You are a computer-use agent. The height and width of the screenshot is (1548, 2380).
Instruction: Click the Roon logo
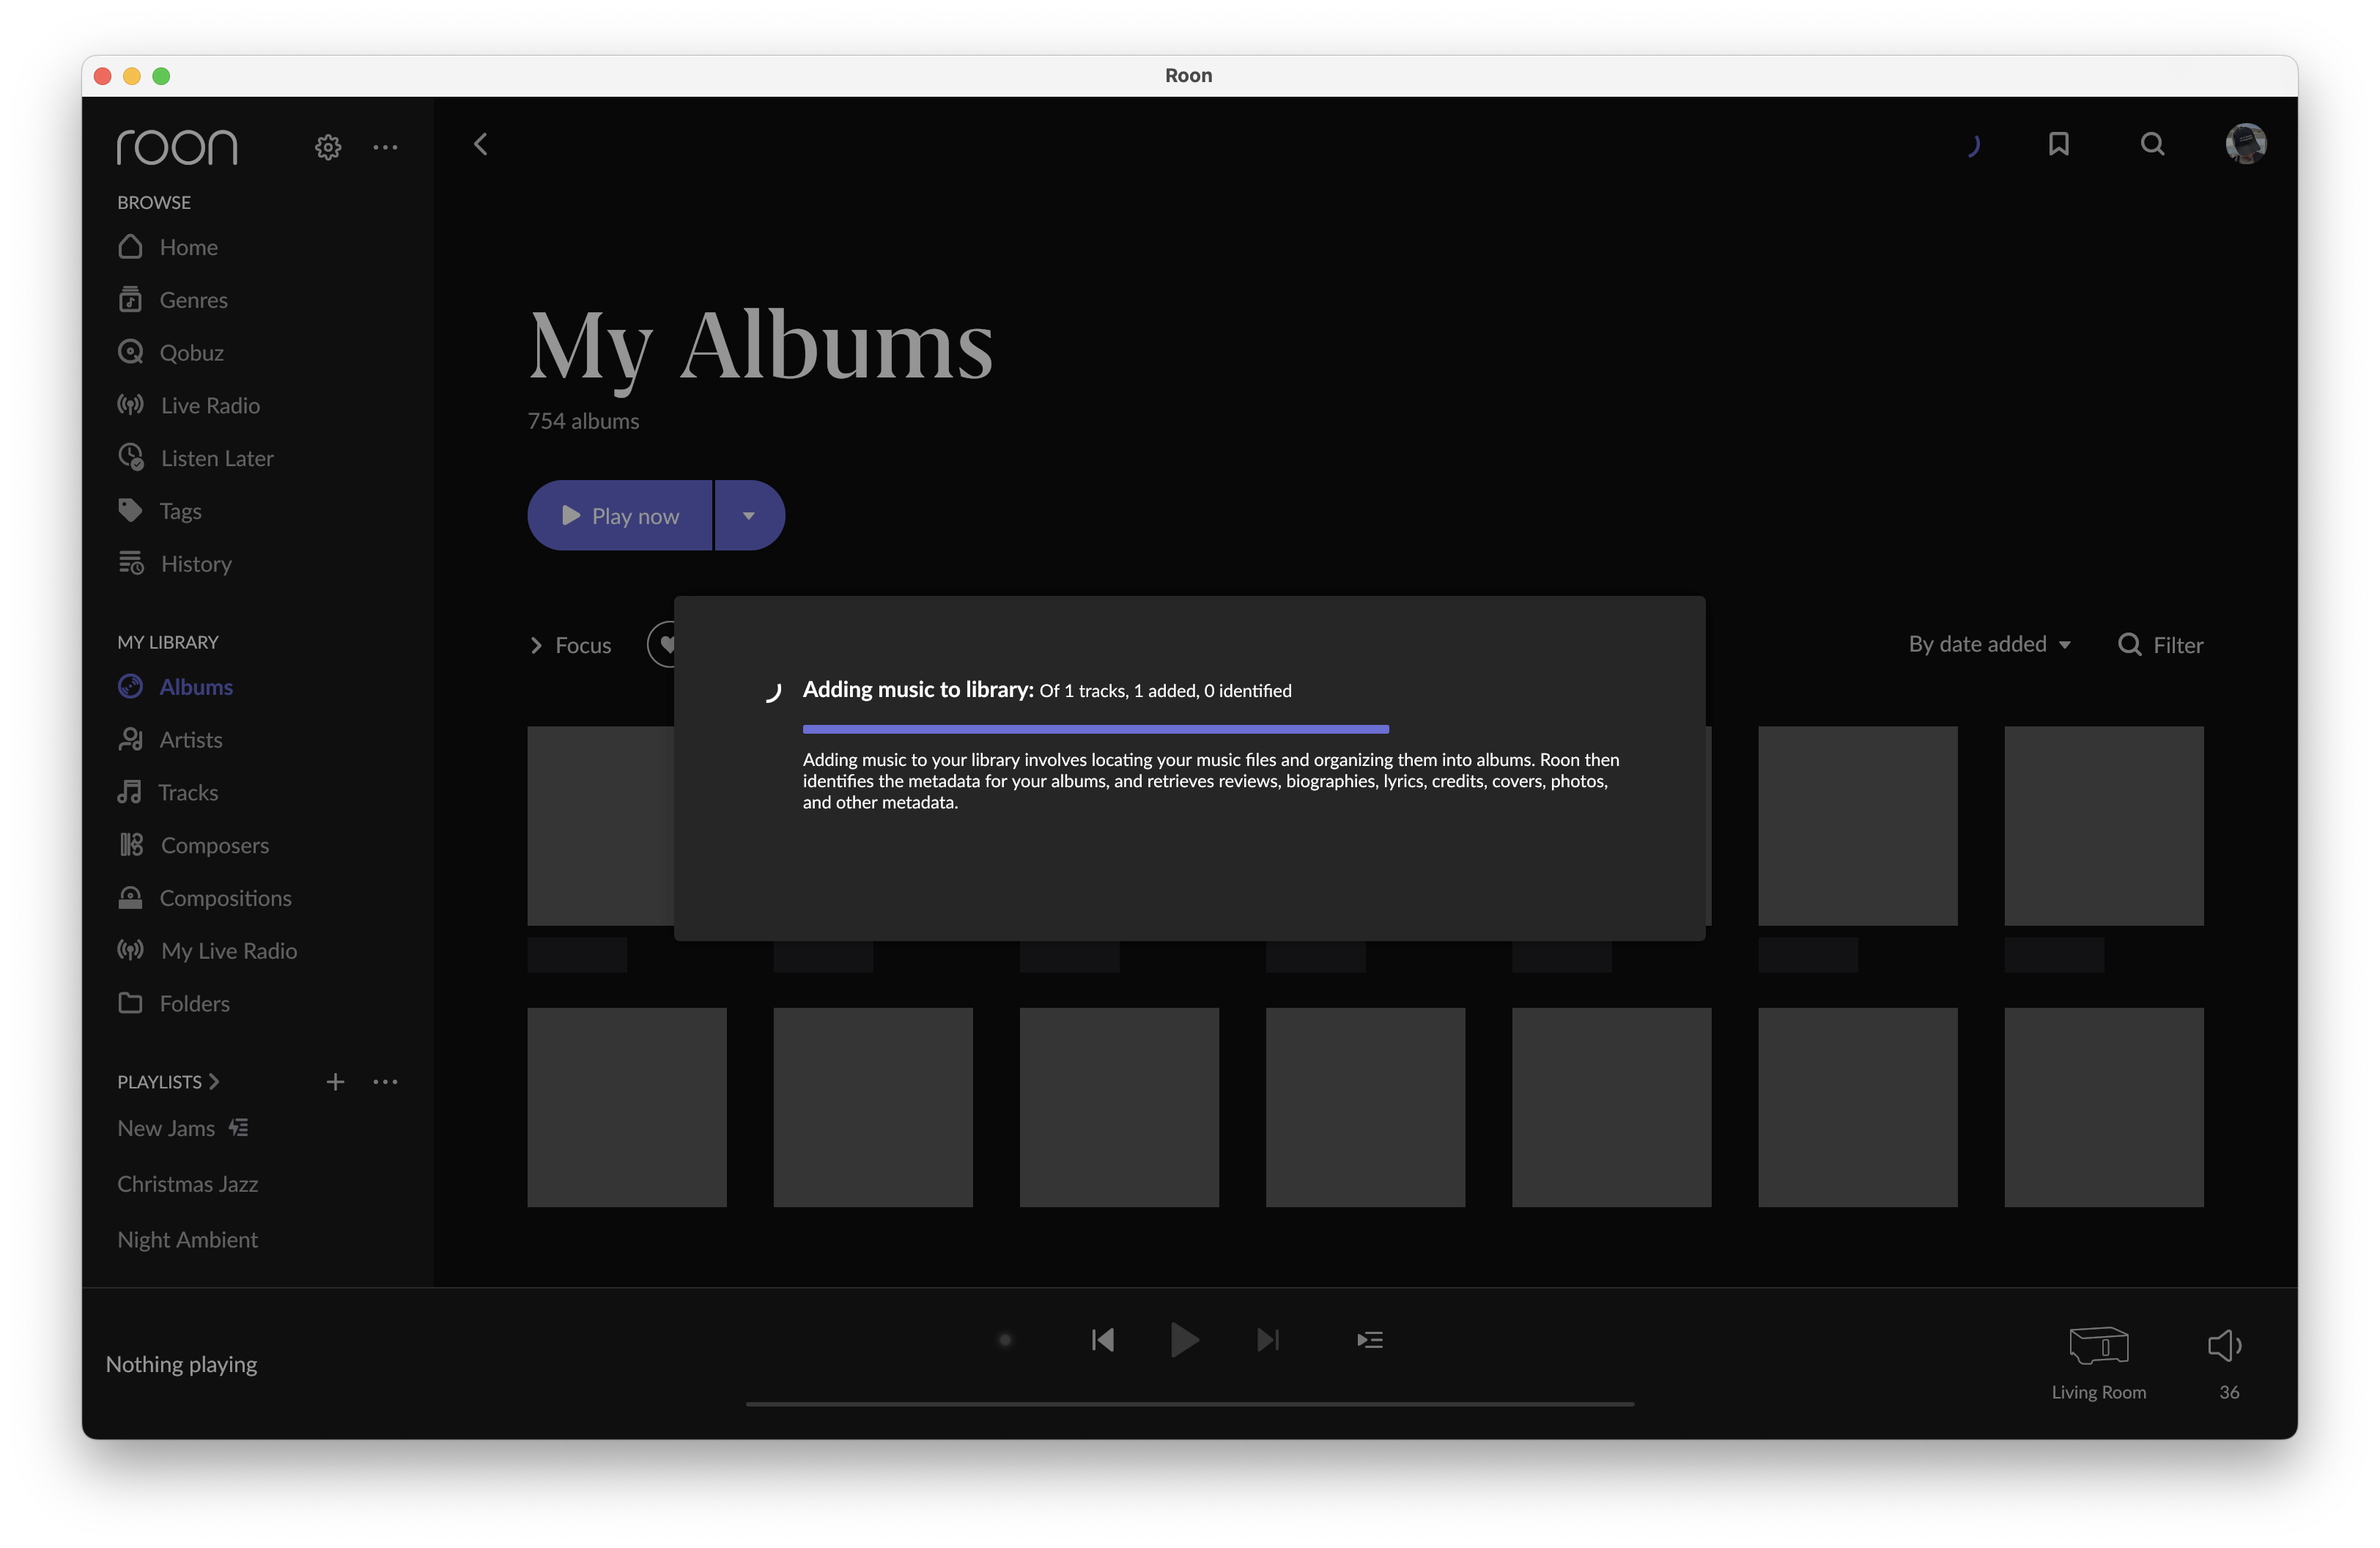coord(177,147)
